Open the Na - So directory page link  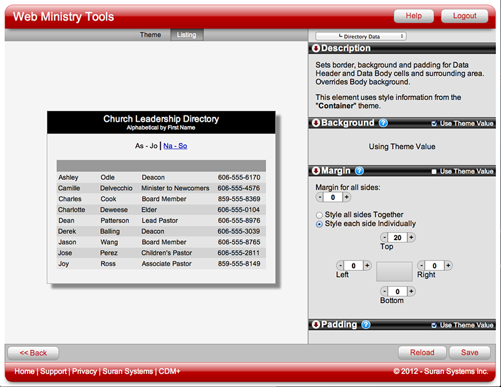pyautogui.click(x=175, y=146)
